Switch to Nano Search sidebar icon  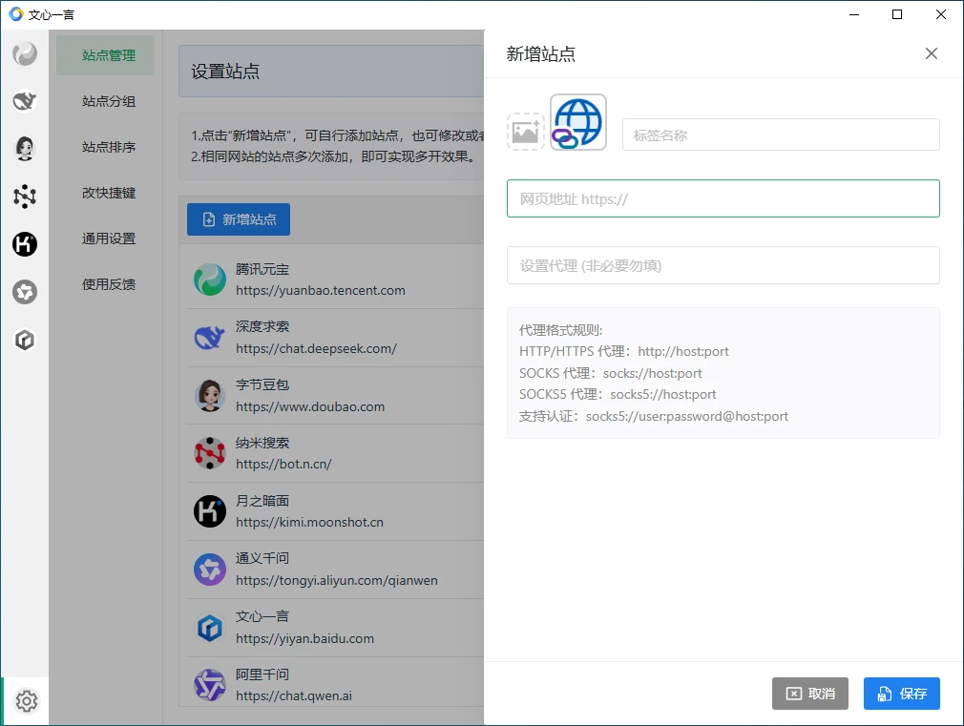25,197
